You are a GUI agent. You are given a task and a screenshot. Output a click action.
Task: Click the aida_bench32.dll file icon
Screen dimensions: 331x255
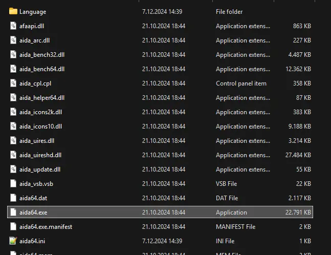[13, 54]
